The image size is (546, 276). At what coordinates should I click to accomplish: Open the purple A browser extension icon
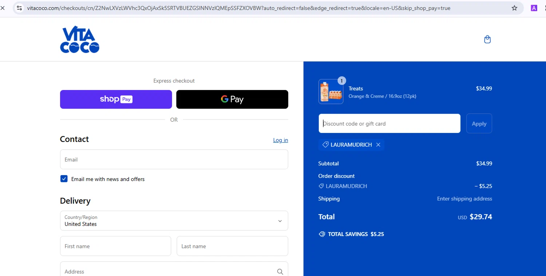click(x=534, y=8)
